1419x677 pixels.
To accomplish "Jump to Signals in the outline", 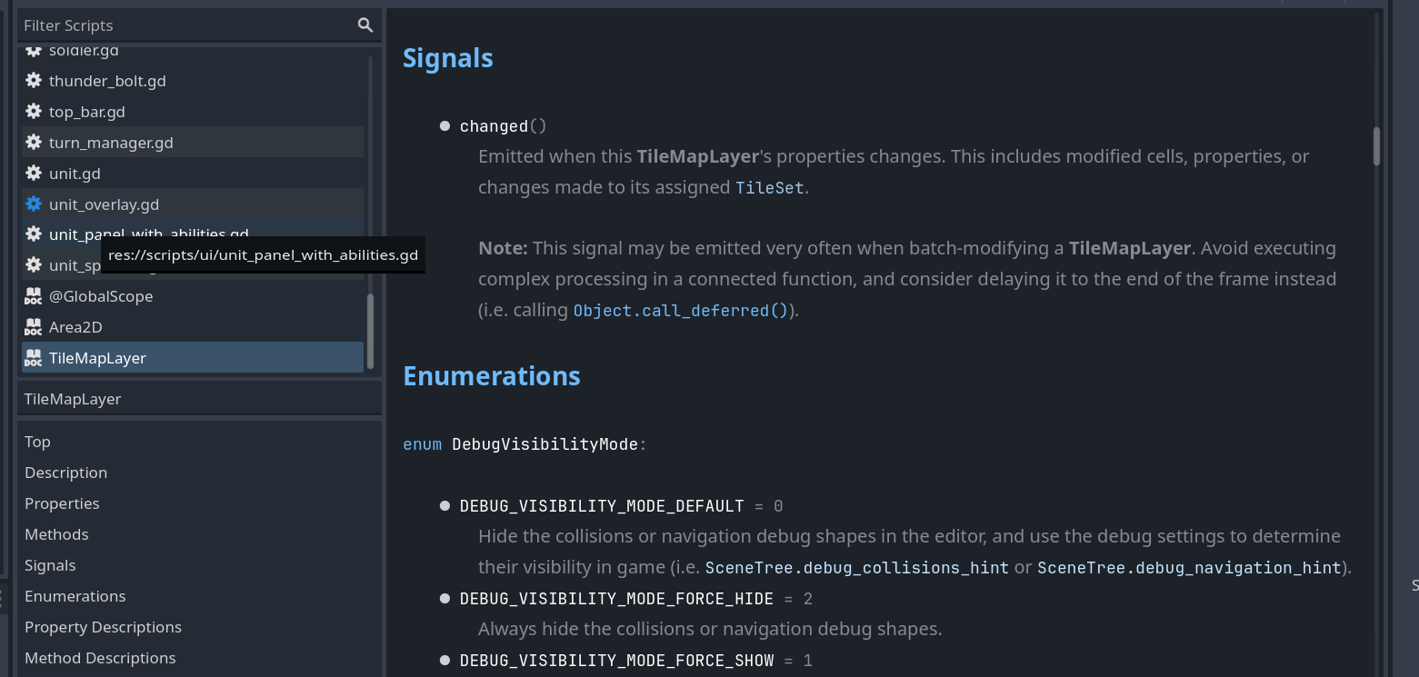I will (50, 565).
